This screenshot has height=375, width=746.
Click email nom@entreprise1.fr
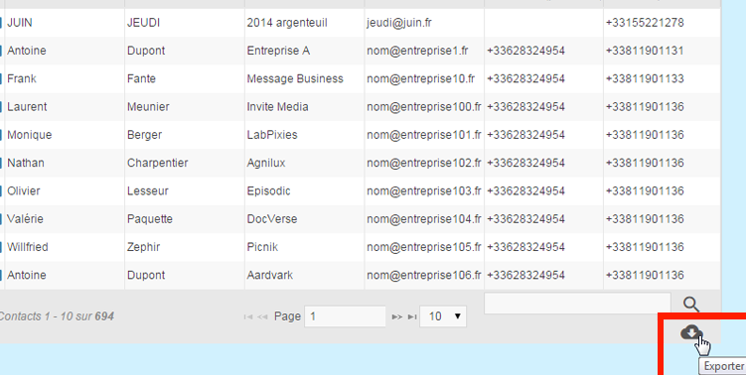tap(417, 51)
